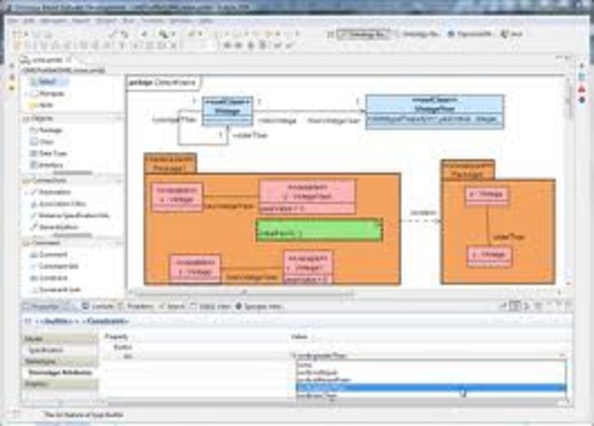The height and width of the screenshot is (426, 594).
Task: Select the Package2 tab of the orange package
Action: coord(468,170)
